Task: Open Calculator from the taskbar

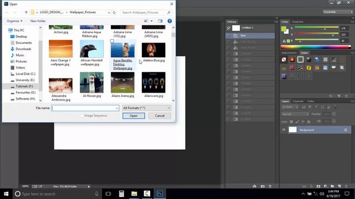Action: click(121, 193)
